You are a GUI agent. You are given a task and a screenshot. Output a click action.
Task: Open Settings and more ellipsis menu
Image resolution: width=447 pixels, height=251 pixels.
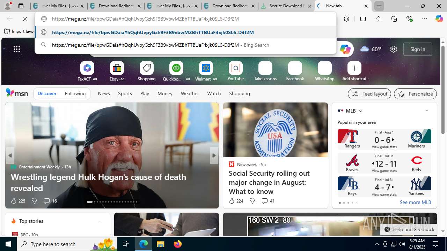(x=425, y=19)
